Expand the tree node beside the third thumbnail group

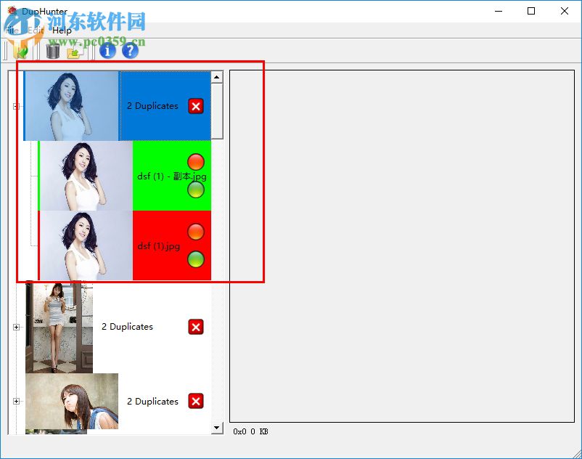pos(16,402)
